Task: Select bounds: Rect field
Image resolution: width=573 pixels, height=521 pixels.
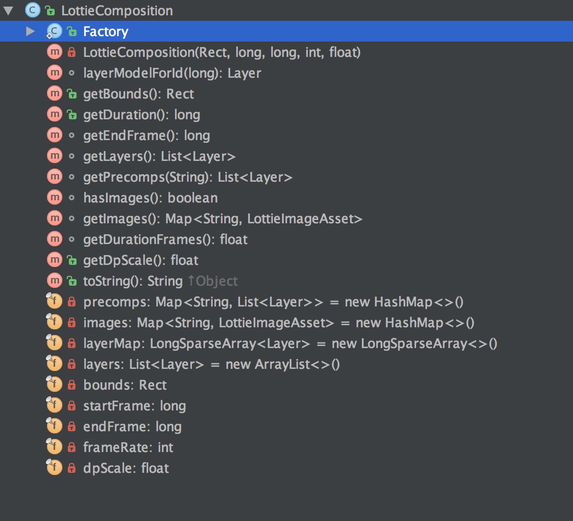Action: (x=125, y=385)
